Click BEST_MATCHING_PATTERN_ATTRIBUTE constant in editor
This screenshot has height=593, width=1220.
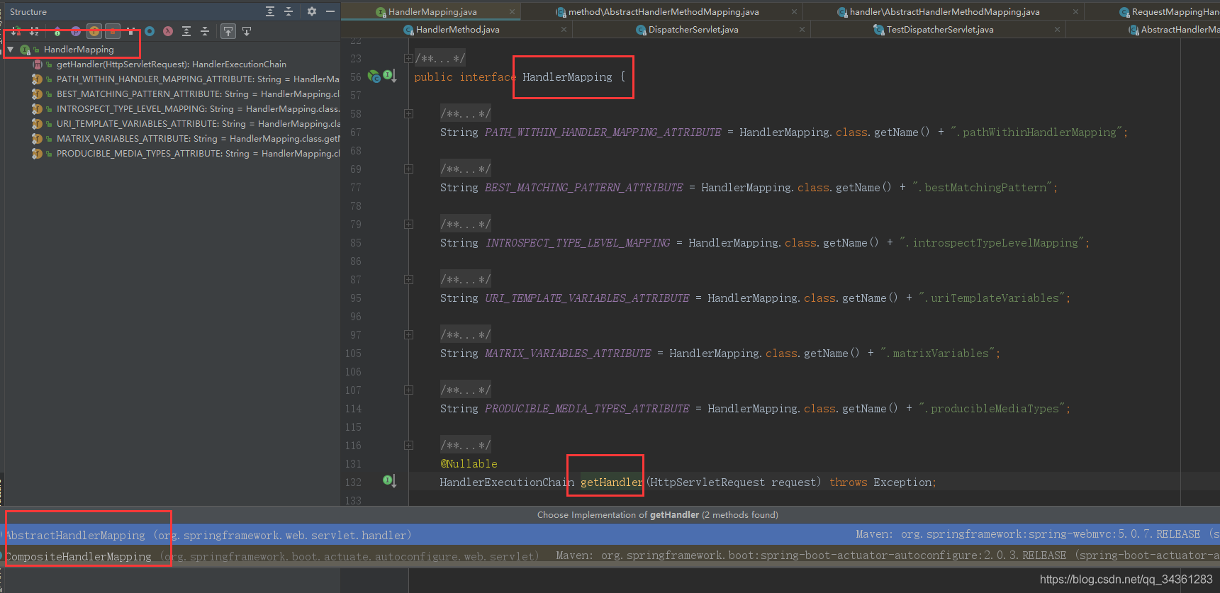tap(583, 188)
